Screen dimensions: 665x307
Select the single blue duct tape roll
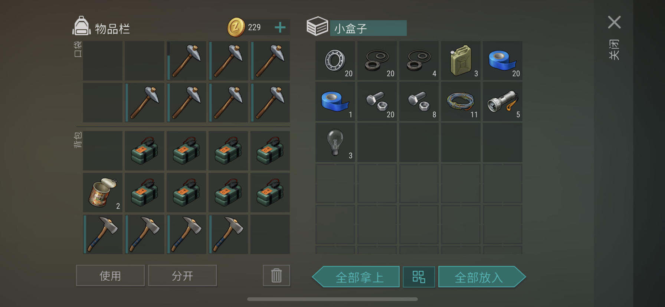(x=335, y=102)
